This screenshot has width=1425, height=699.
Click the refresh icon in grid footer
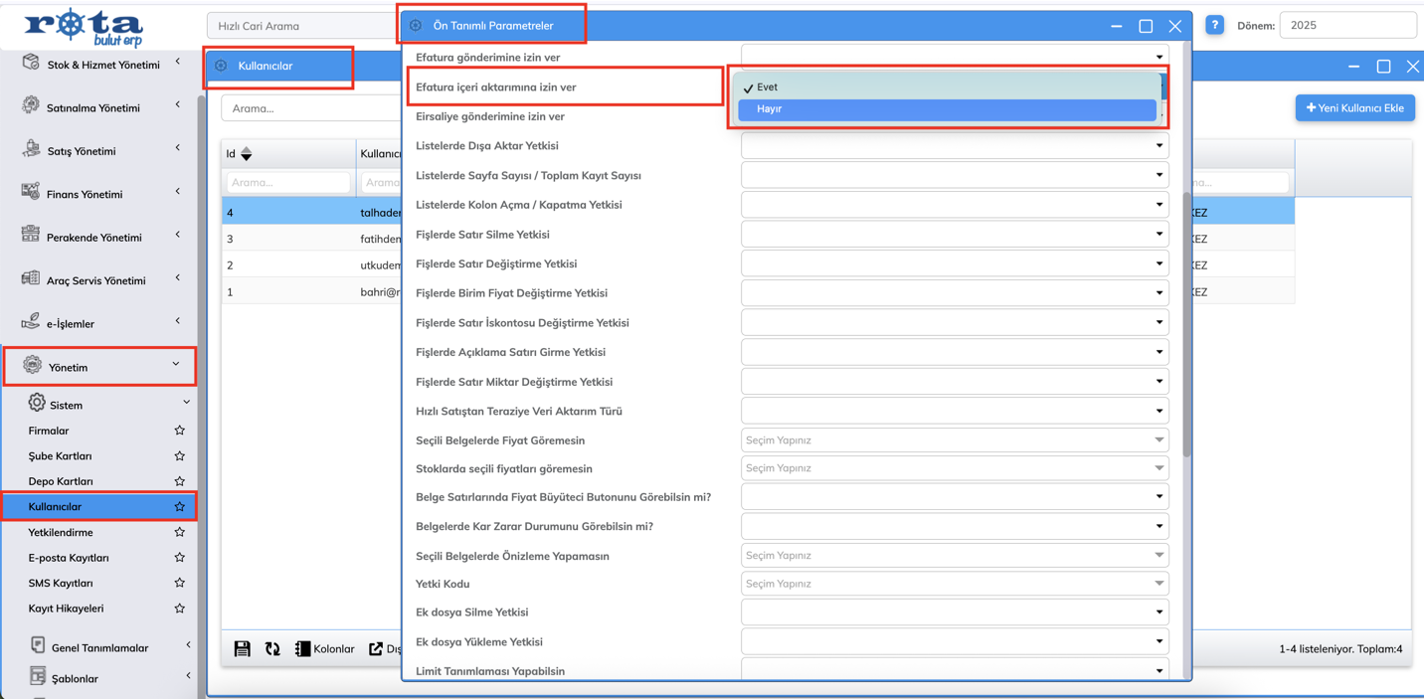pyautogui.click(x=272, y=649)
